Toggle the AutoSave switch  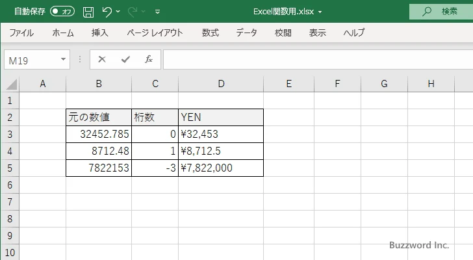tap(62, 12)
